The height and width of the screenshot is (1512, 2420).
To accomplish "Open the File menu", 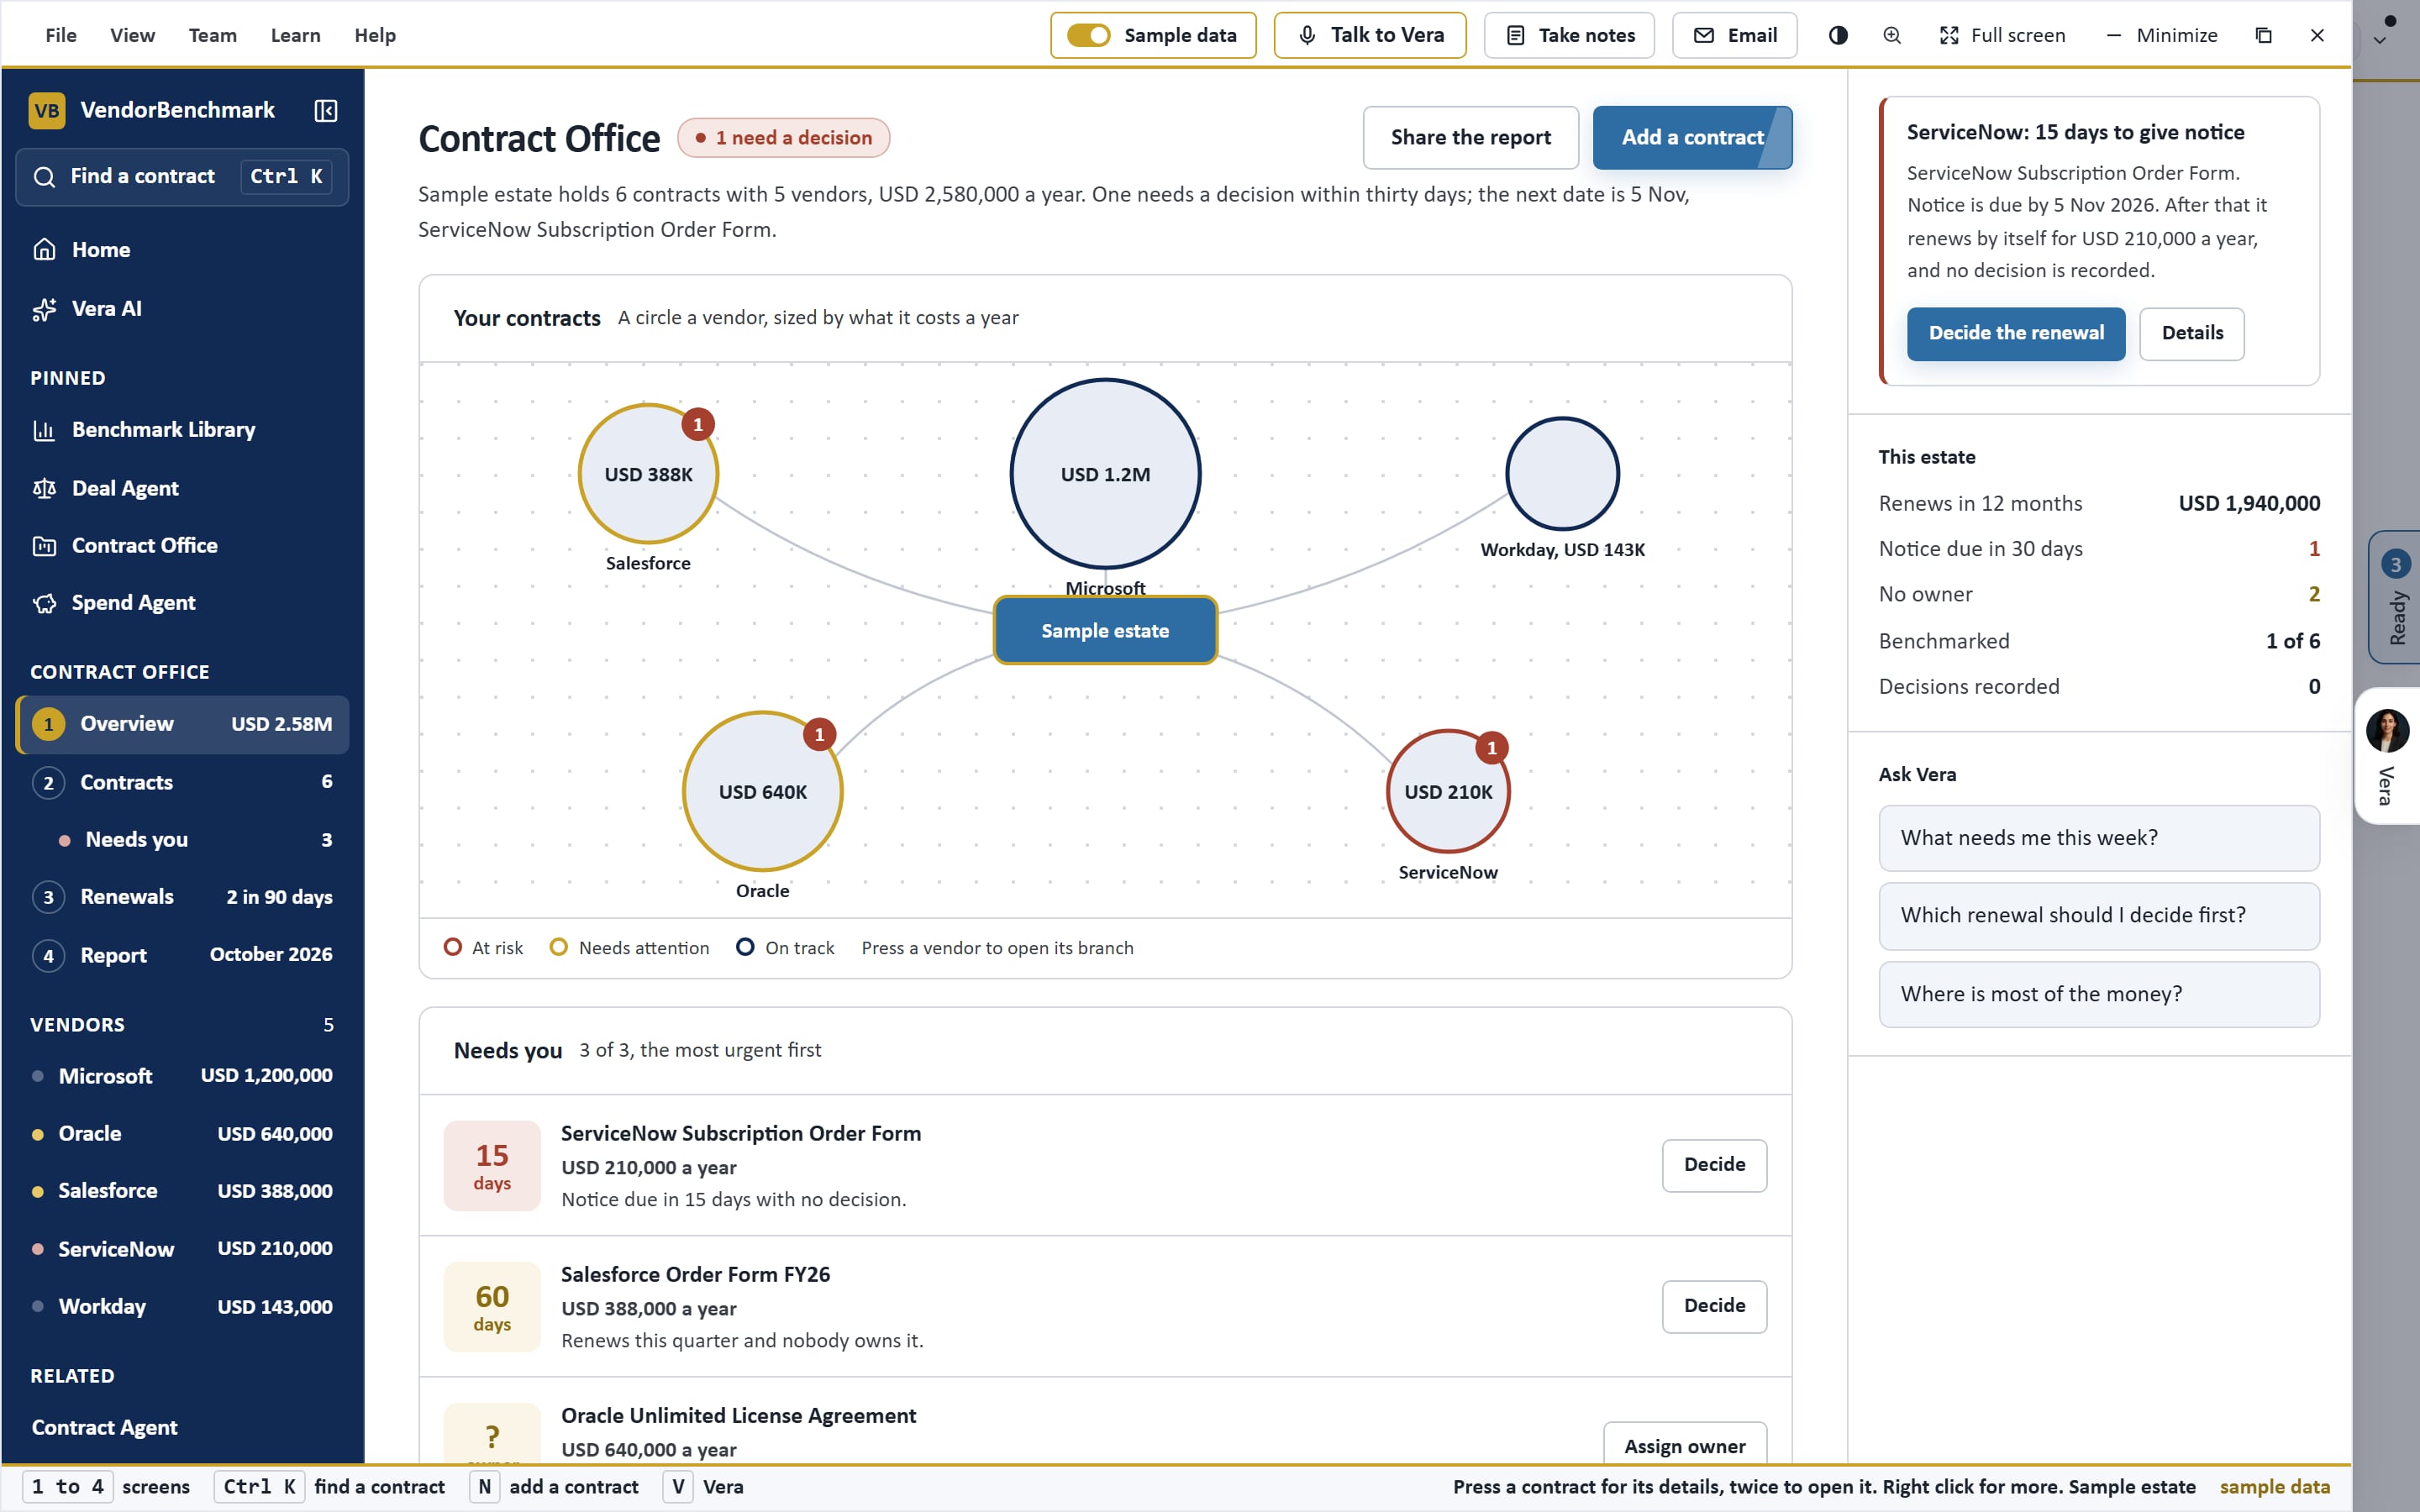I will pyautogui.click(x=61, y=35).
